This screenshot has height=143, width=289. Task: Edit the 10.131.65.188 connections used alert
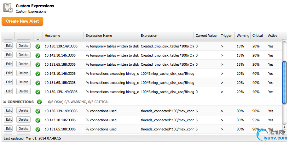click(9, 129)
